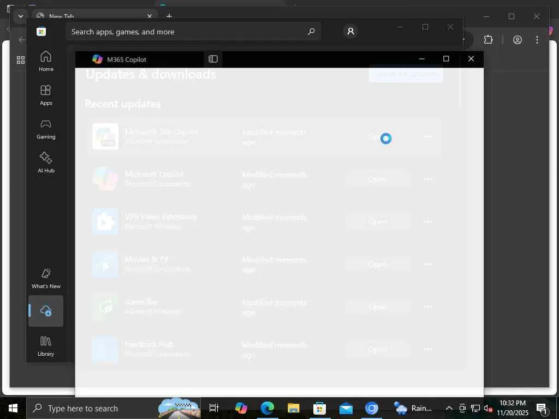Open AI Hub in Microsoft Store
This screenshot has height=419, width=559.
[x=46, y=163]
